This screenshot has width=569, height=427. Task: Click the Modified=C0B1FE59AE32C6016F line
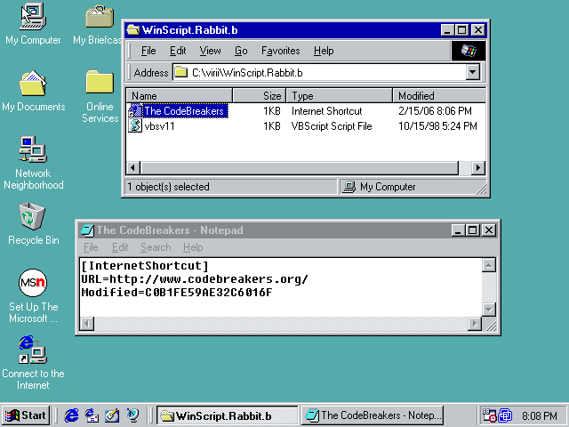(x=177, y=293)
